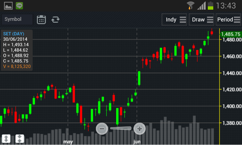
Task: Select the tall green candle at June start
Action: [139, 78]
